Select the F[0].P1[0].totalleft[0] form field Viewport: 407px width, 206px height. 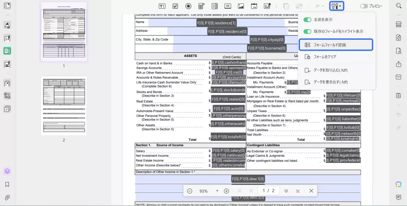228,137
